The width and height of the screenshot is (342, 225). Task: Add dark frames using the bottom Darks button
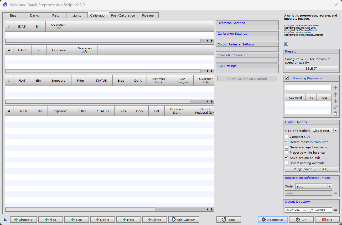pyautogui.click(x=102, y=220)
